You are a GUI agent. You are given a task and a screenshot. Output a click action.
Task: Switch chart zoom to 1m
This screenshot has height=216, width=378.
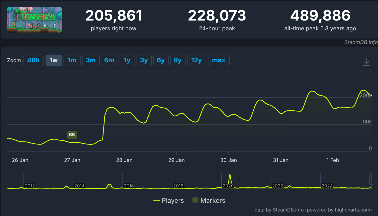pos(72,60)
